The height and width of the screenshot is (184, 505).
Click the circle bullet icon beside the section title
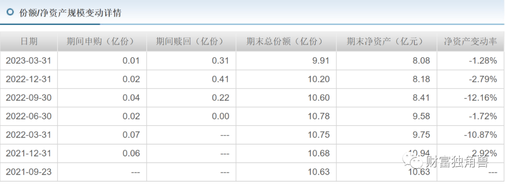10,12
